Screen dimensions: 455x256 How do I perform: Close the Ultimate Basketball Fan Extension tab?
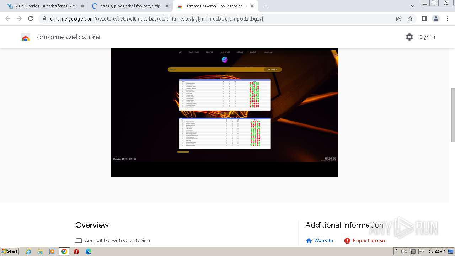(x=252, y=6)
